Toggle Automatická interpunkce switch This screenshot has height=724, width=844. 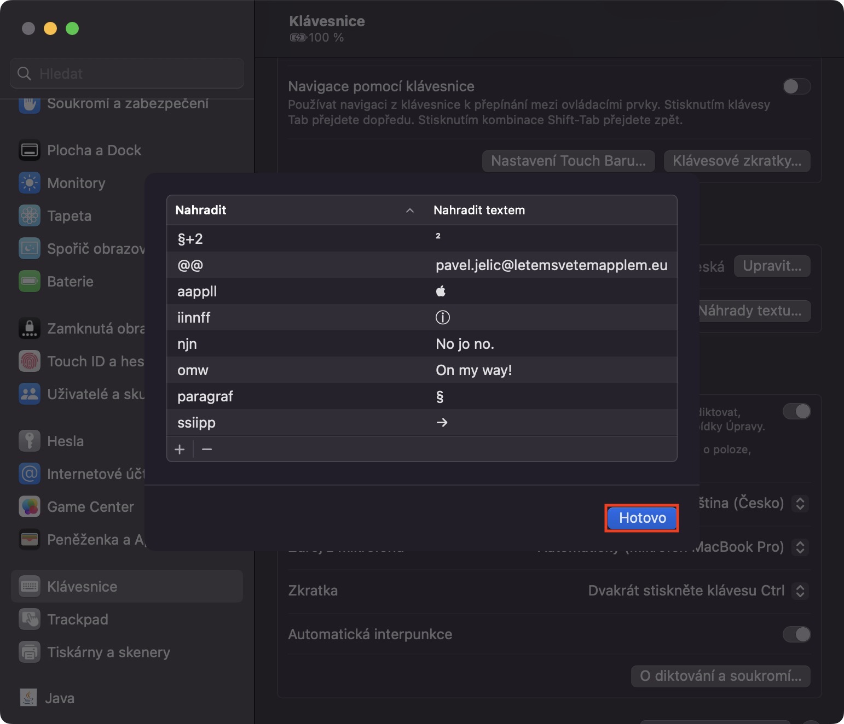coord(796,634)
